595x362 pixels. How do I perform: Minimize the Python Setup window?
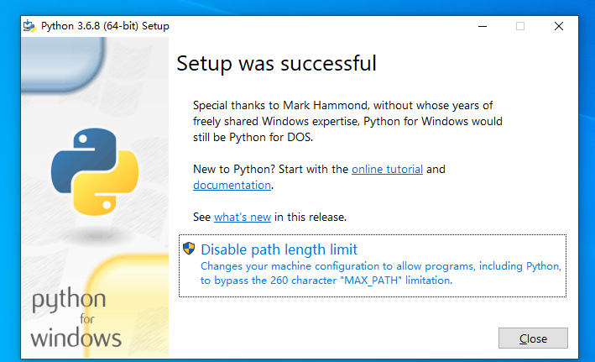tap(481, 26)
